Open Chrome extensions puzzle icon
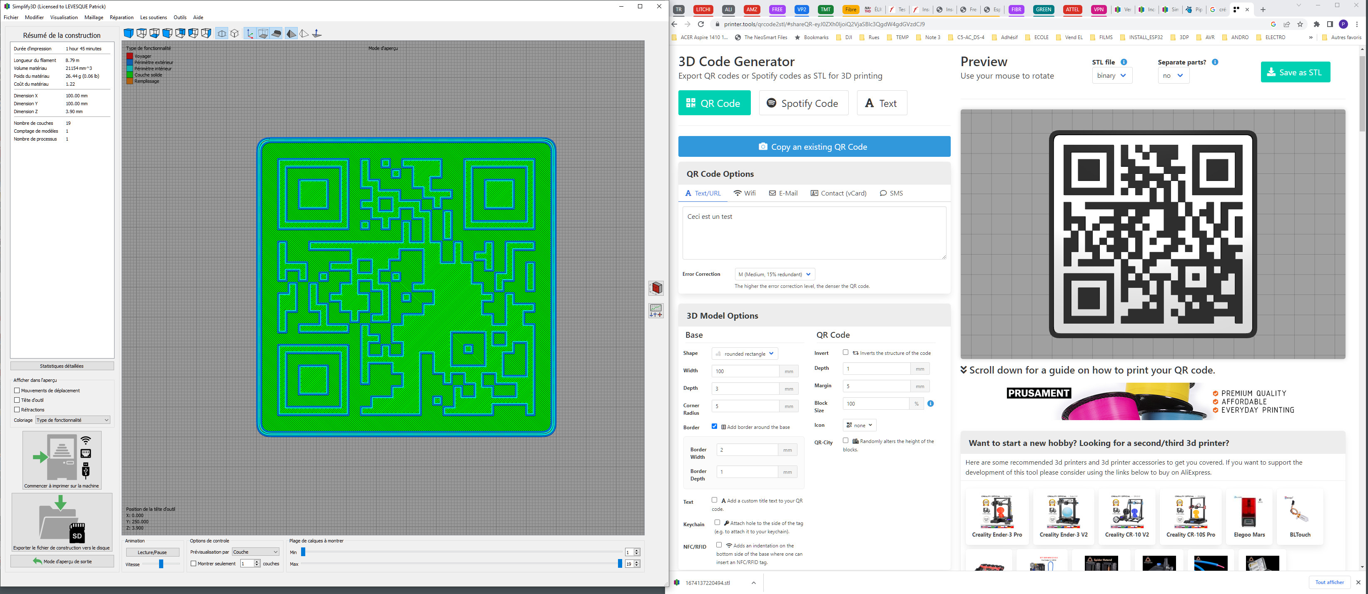This screenshot has width=1368, height=594. (x=1316, y=24)
